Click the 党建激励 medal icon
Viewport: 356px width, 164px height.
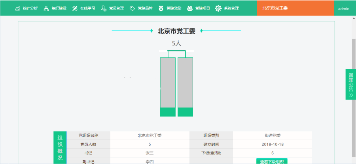(x=161, y=9)
